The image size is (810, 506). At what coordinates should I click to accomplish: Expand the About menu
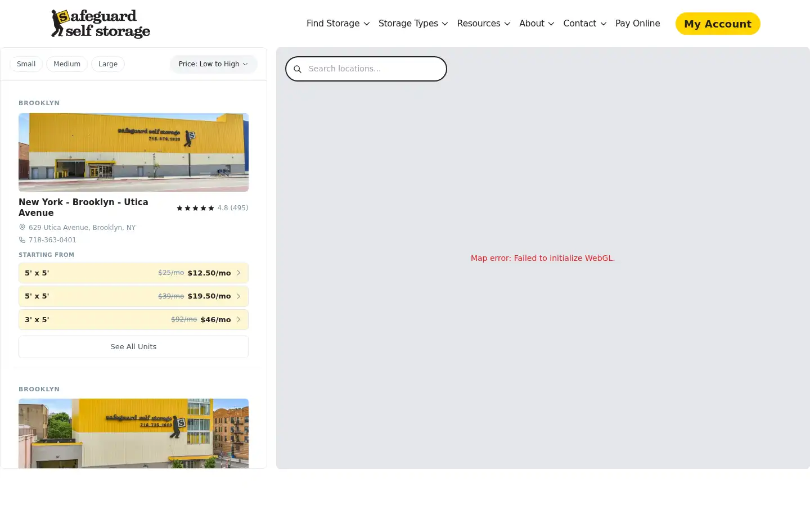pyautogui.click(x=537, y=24)
